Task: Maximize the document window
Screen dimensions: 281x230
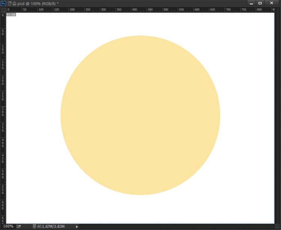Action: [x=260, y=3]
